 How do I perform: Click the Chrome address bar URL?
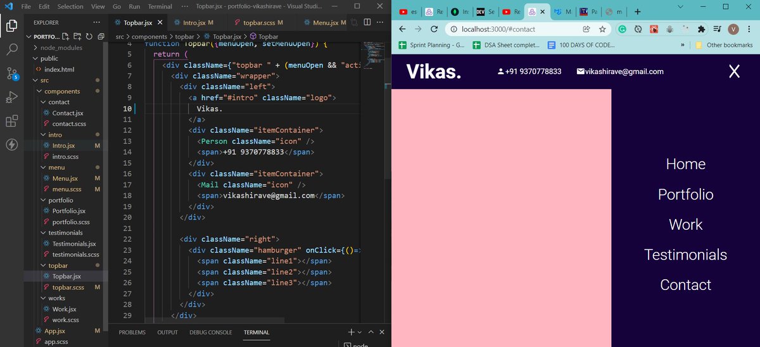(x=498, y=29)
